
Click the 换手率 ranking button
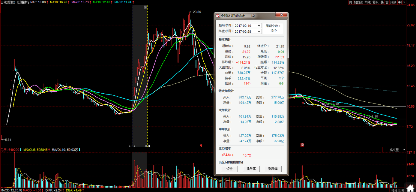pyautogui.click(x=251, y=169)
